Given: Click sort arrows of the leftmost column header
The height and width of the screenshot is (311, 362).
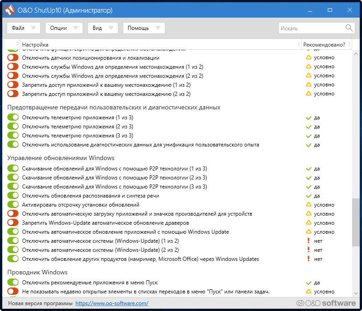Looking at the screenshot, I should pos(18,44).
